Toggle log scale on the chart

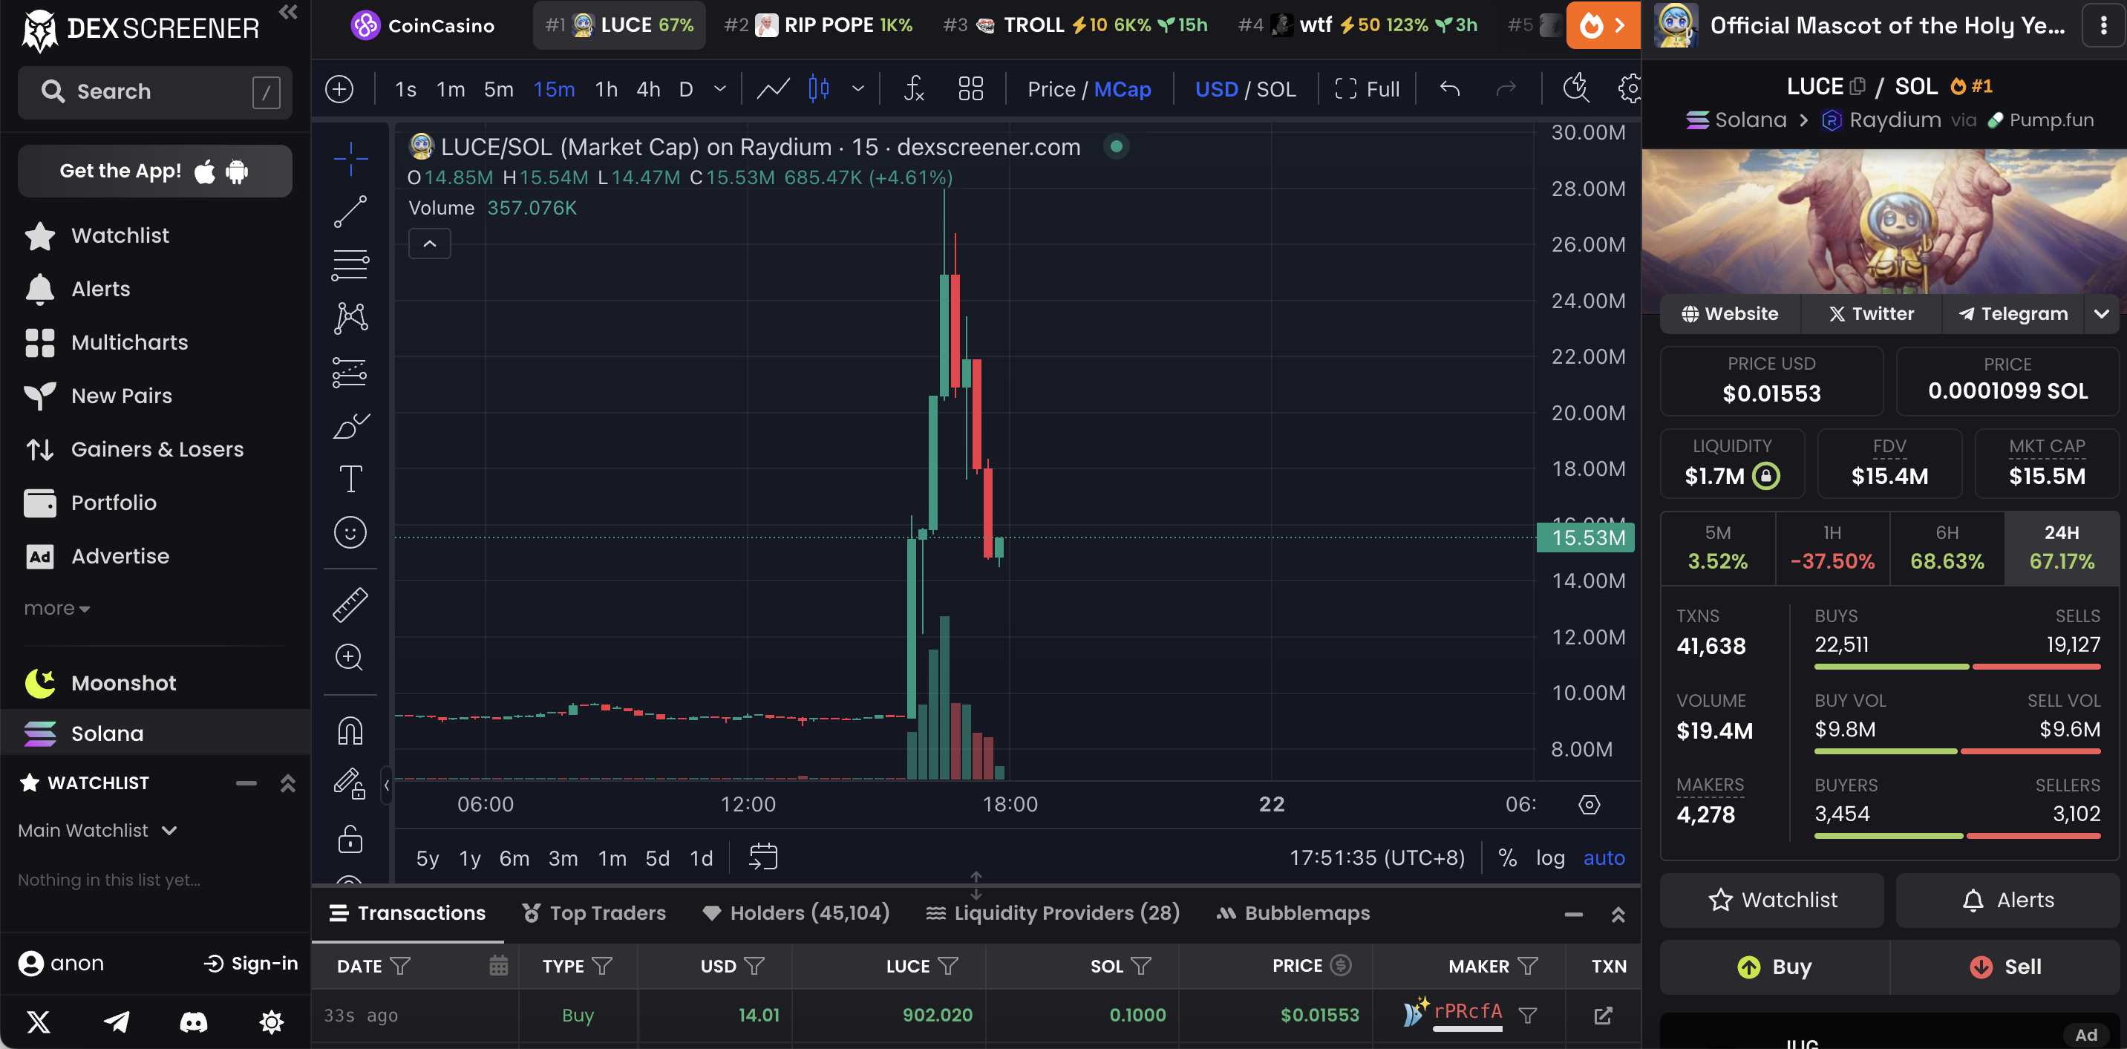1551,857
